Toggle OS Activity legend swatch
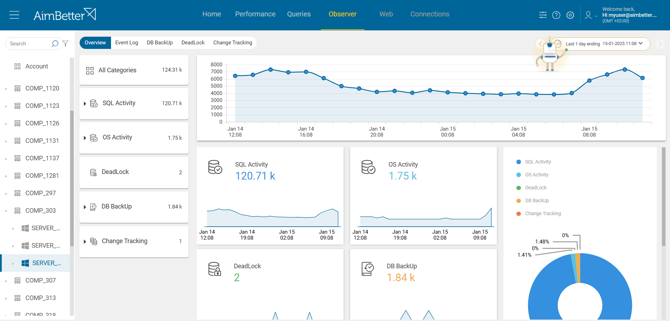670x321 pixels. coord(518,175)
